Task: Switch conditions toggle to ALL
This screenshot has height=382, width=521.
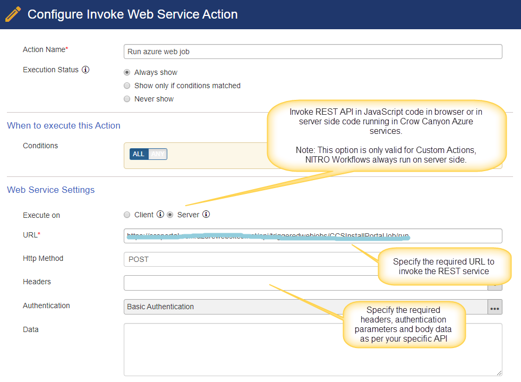Action: pyautogui.click(x=139, y=154)
